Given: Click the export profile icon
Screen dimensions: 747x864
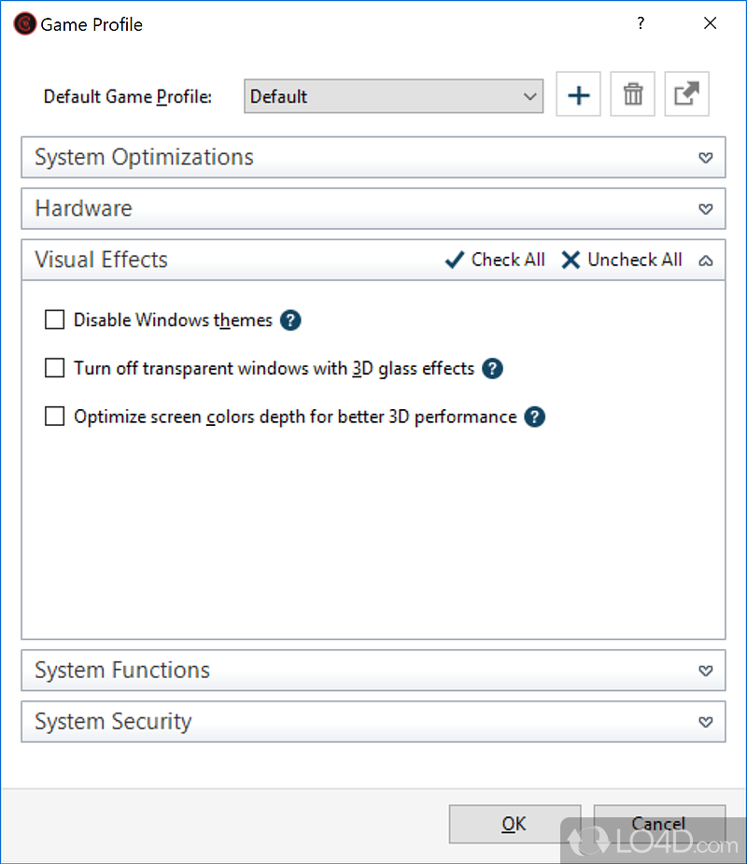Looking at the screenshot, I should (687, 95).
